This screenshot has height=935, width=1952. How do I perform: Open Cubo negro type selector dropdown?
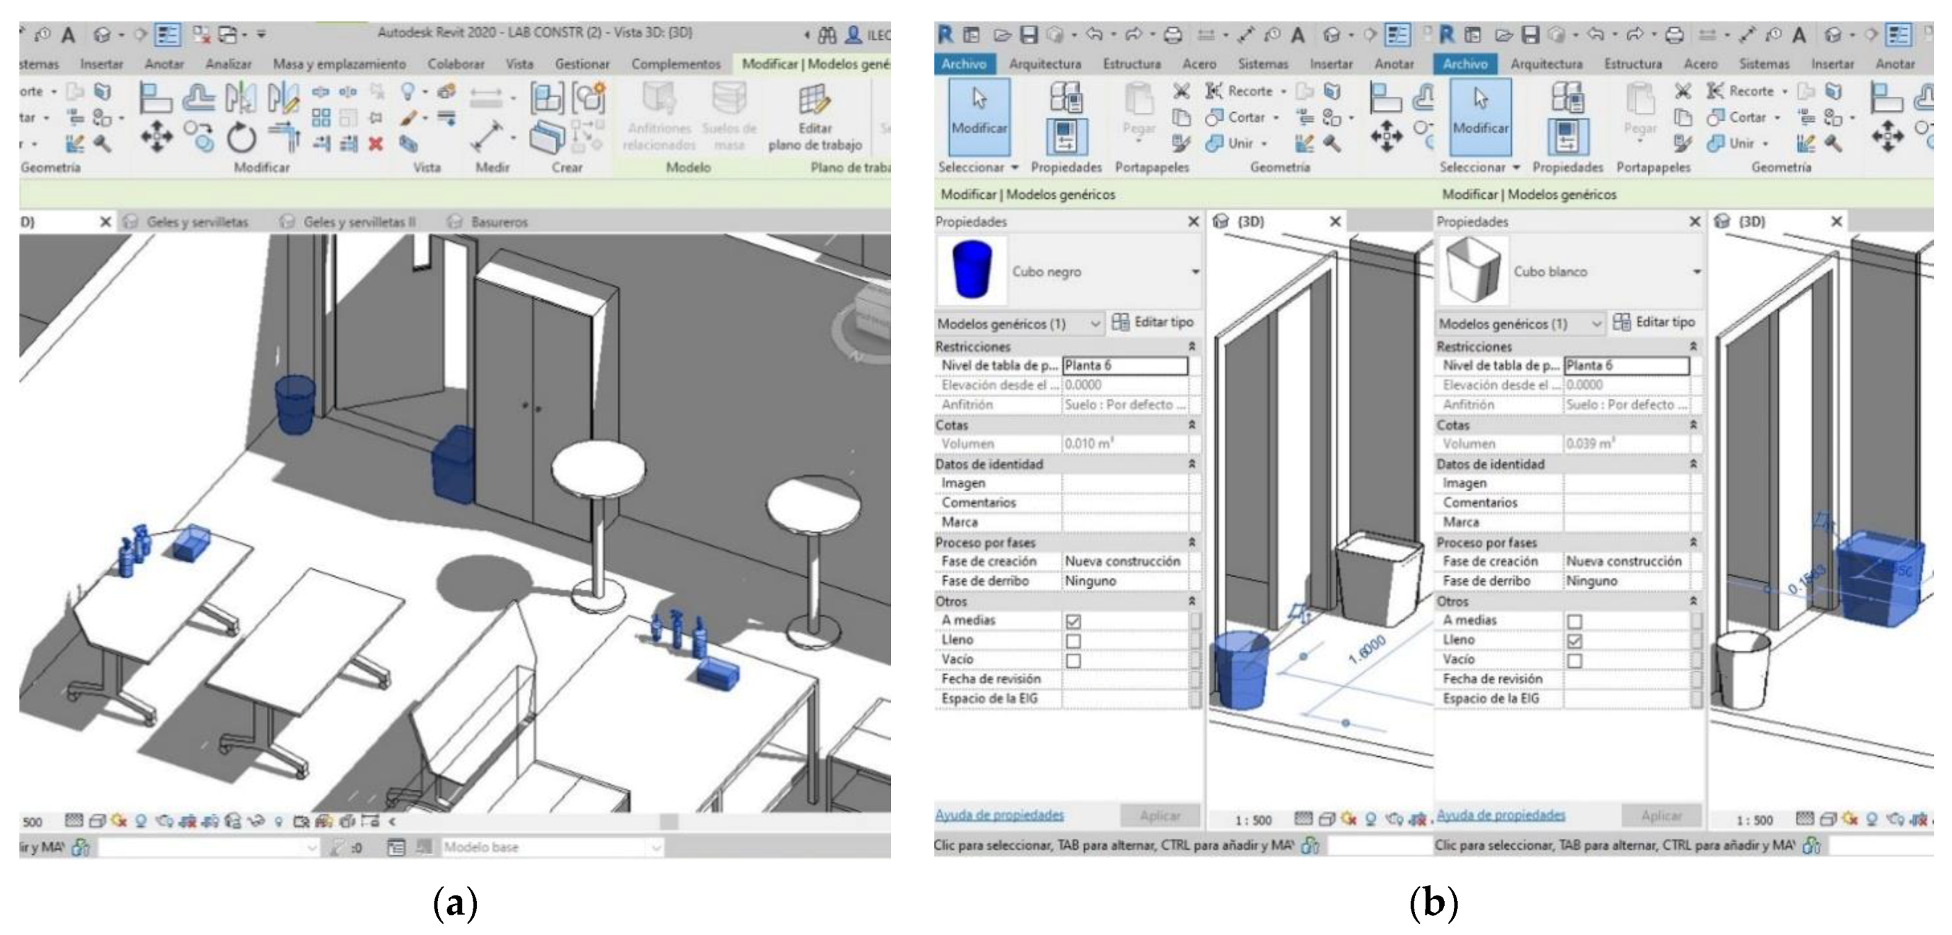coord(1194,271)
